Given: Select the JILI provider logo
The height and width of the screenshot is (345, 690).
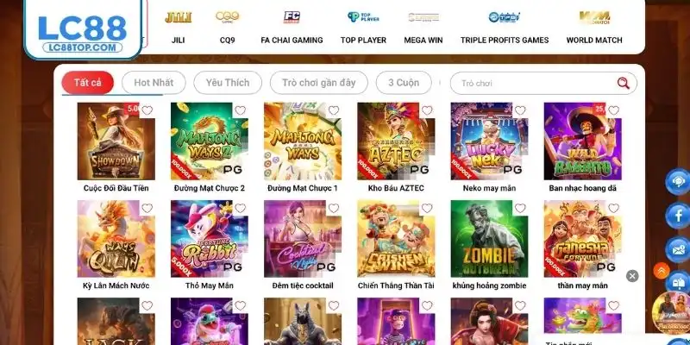Looking at the screenshot, I should (x=179, y=17).
